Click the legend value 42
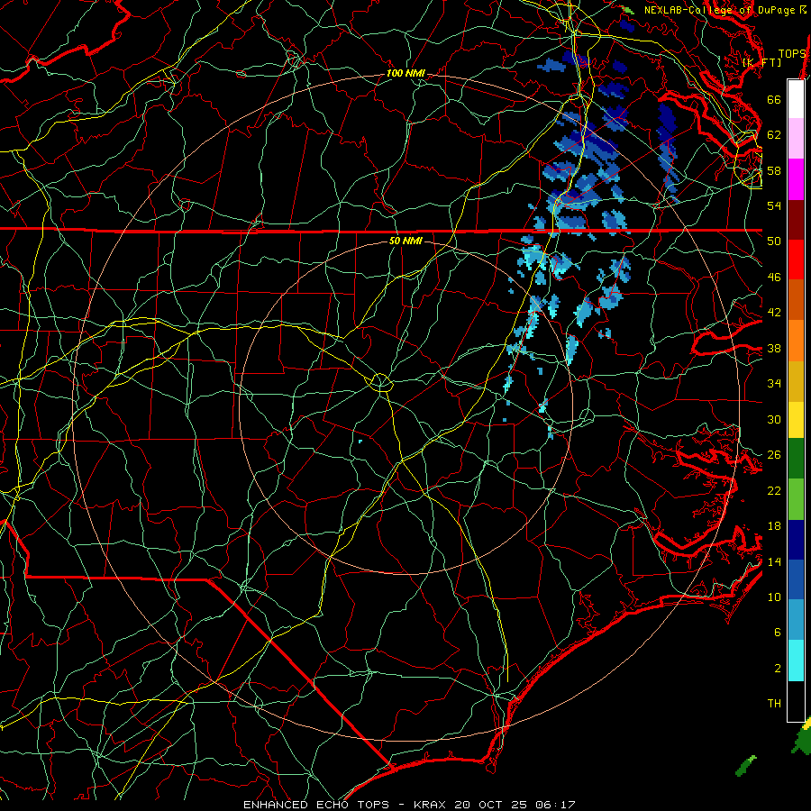This screenshot has height=811, width=811. point(774,312)
